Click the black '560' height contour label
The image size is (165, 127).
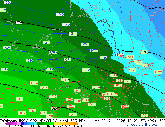[x=54, y=109]
